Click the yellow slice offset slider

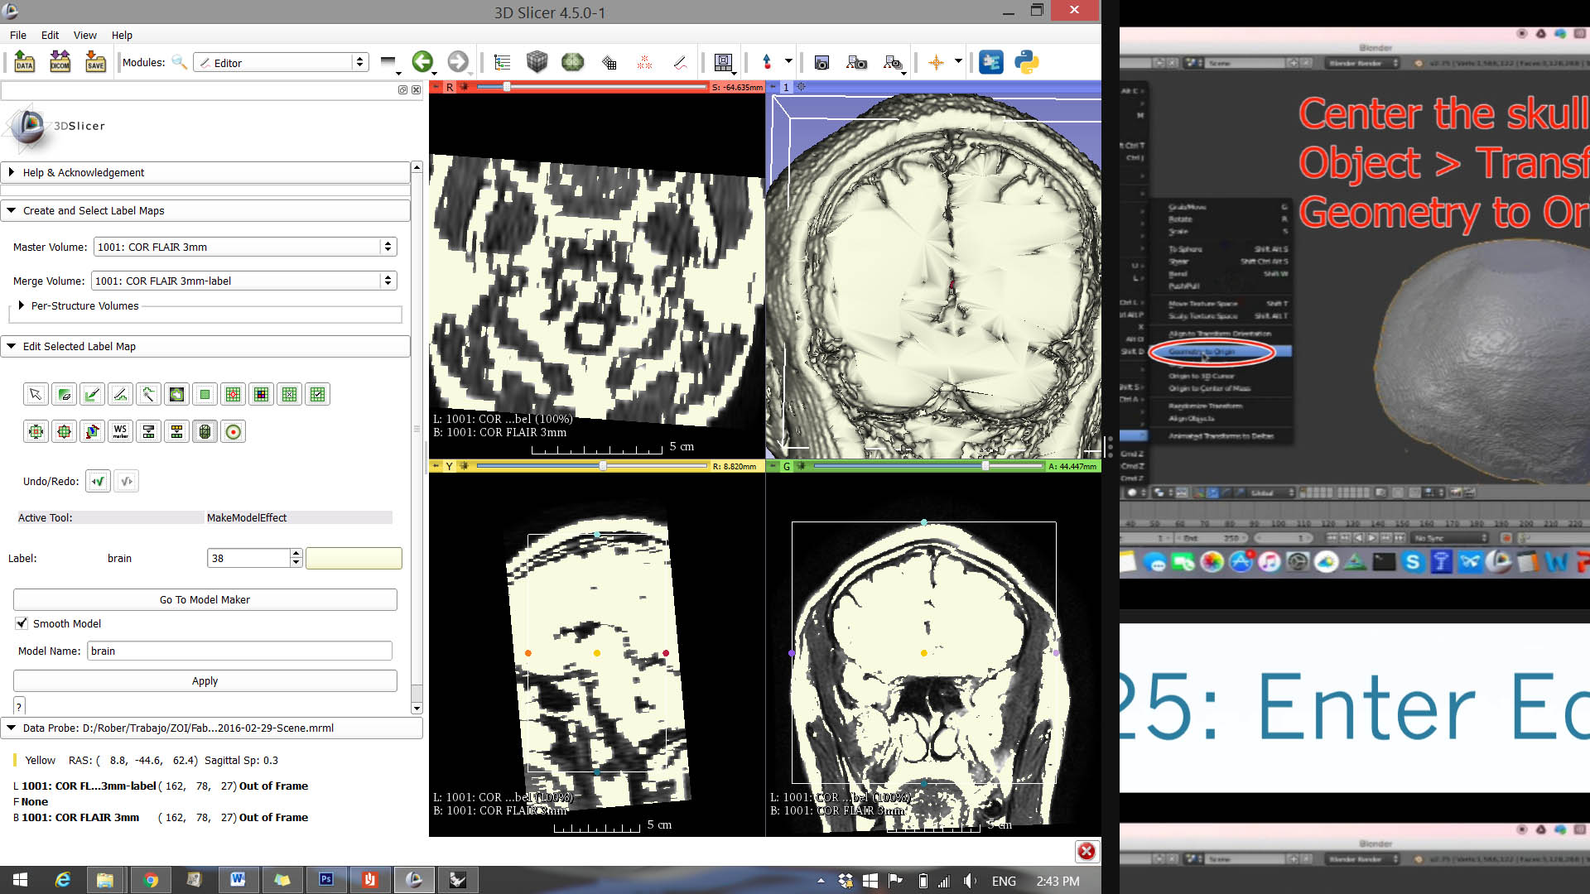click(x=592, y=466)
